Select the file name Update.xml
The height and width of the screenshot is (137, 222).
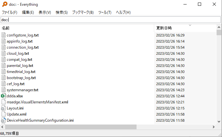click(17, 114)
